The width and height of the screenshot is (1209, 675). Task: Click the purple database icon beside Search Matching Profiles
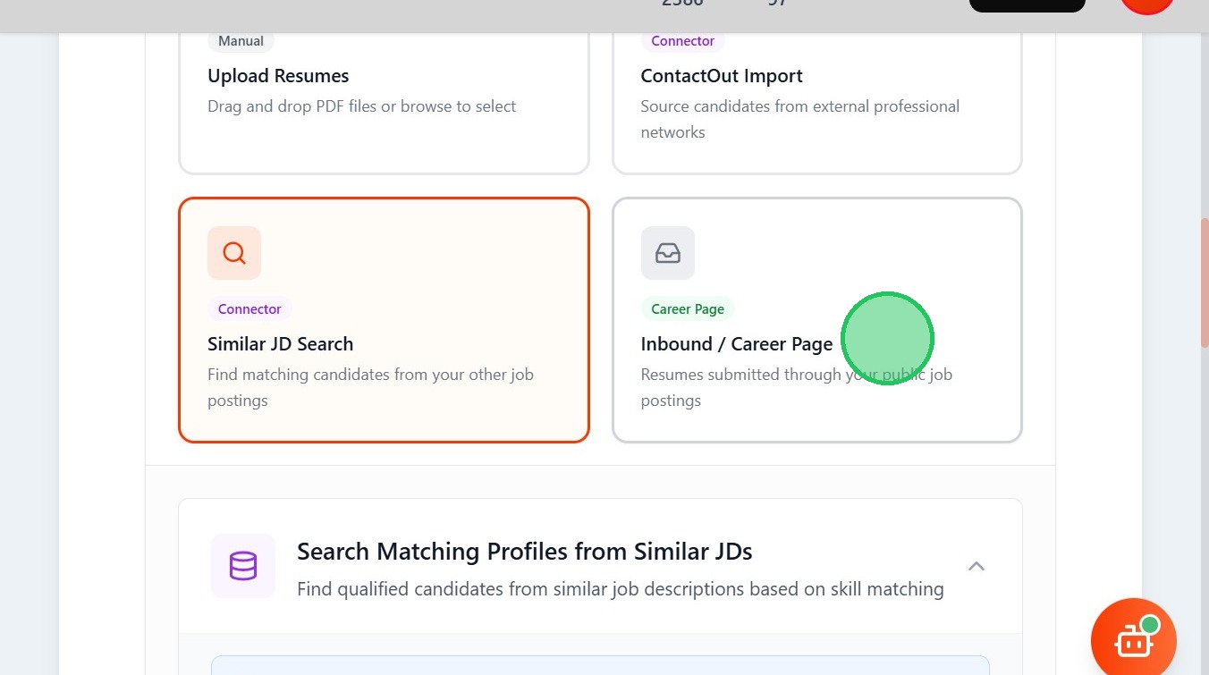(x=243, y=566)
